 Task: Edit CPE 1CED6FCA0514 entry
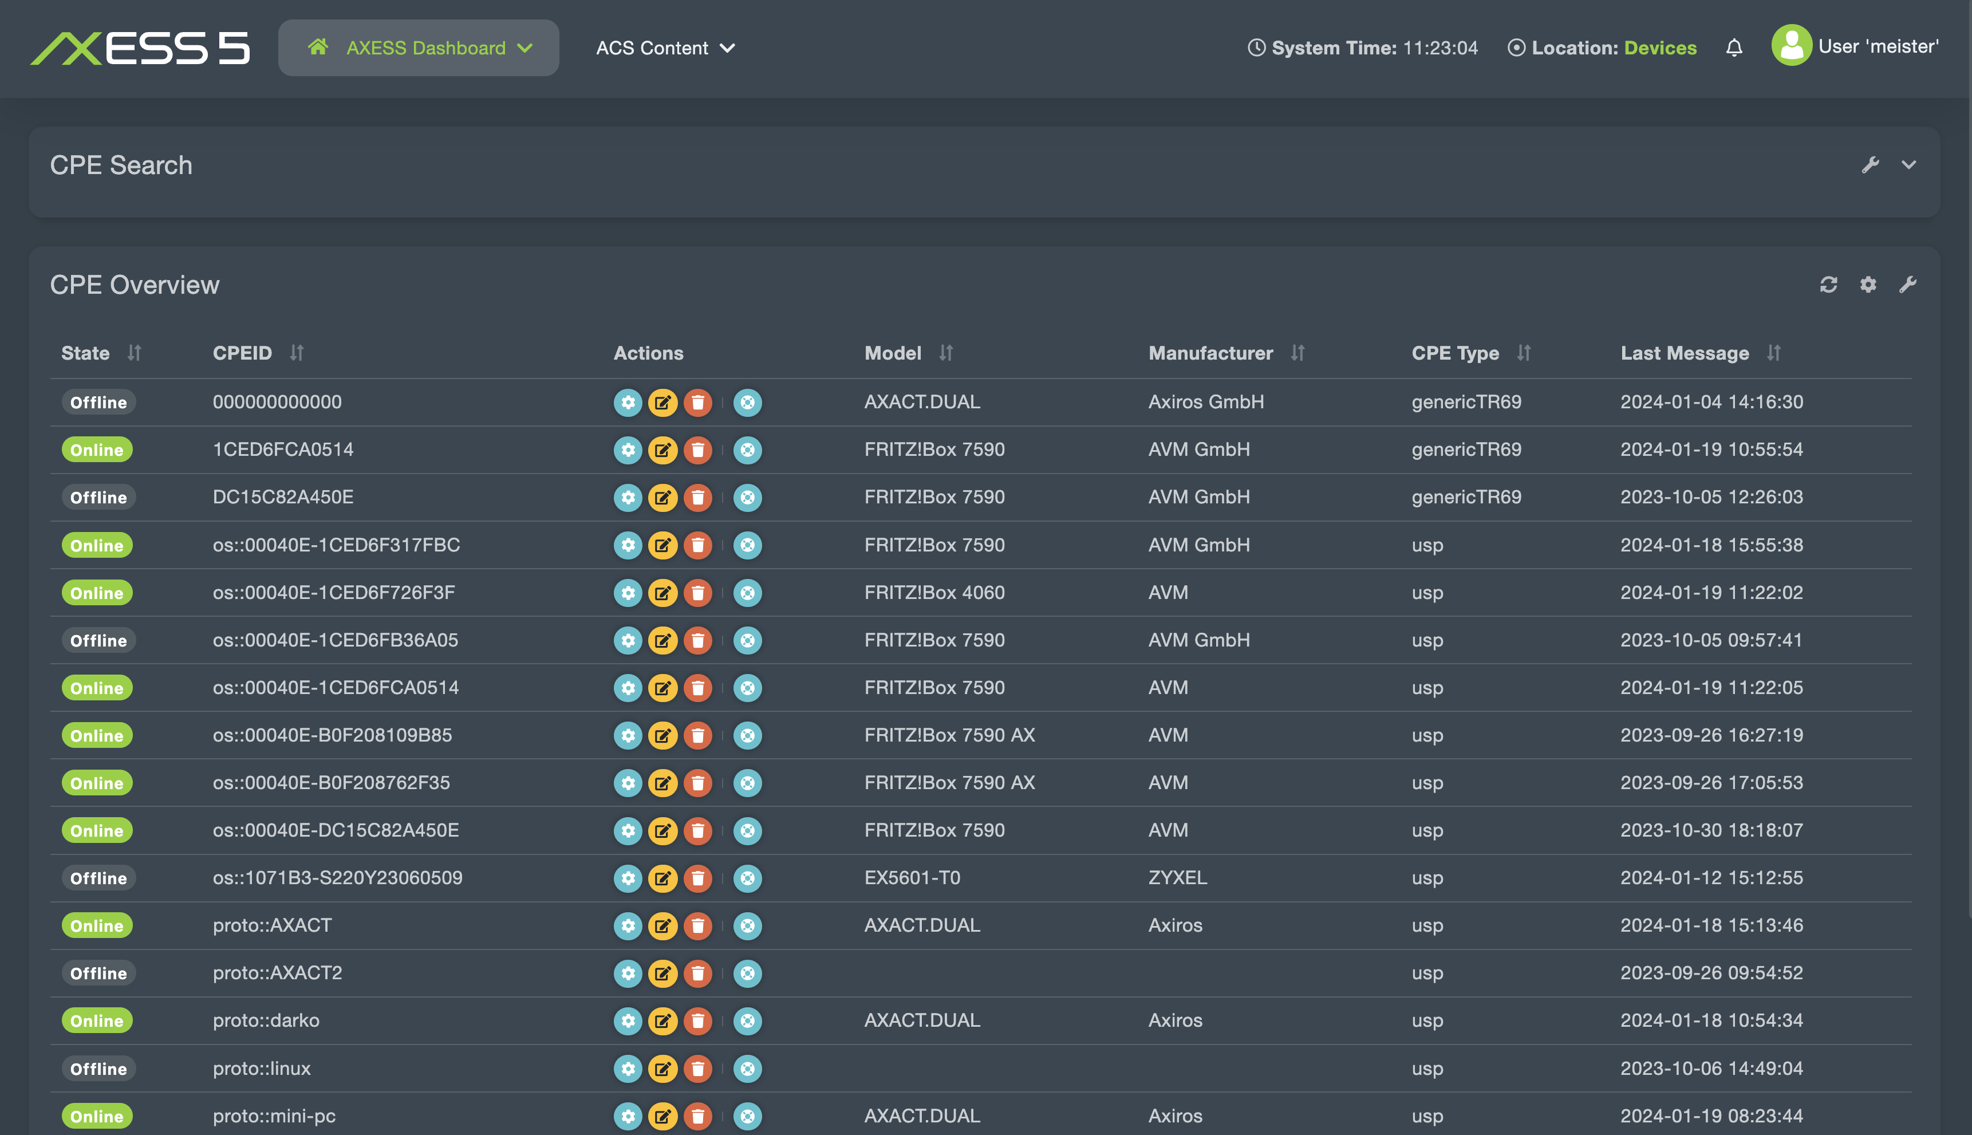click(x=662, y=450)
